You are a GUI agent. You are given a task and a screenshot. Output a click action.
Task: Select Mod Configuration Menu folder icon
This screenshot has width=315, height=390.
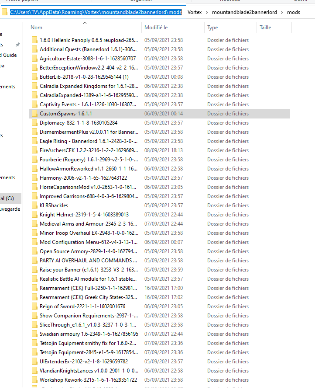pyautogui.click(x=34, y=242)
